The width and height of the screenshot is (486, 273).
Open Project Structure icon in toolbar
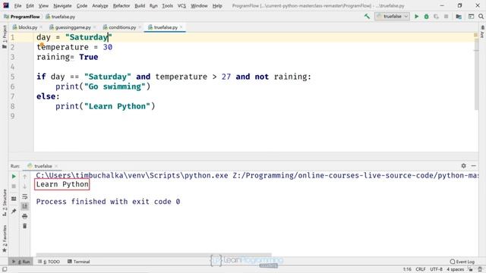(459, 17)
